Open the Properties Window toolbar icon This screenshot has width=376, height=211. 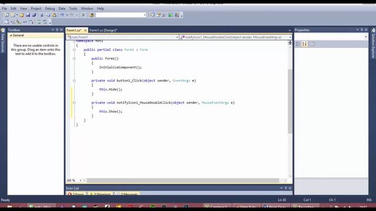pyautogui.click(x=158, y=15)
